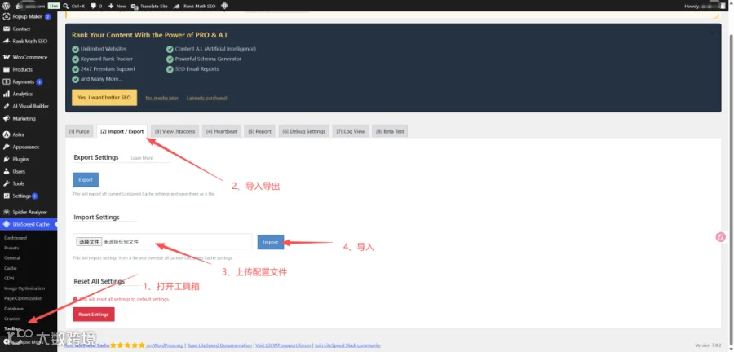Image resolution: width=734 pixels, height=352 pixels.
Task: Click the 选择文件 file chooser button
Action: coord(89,242)
